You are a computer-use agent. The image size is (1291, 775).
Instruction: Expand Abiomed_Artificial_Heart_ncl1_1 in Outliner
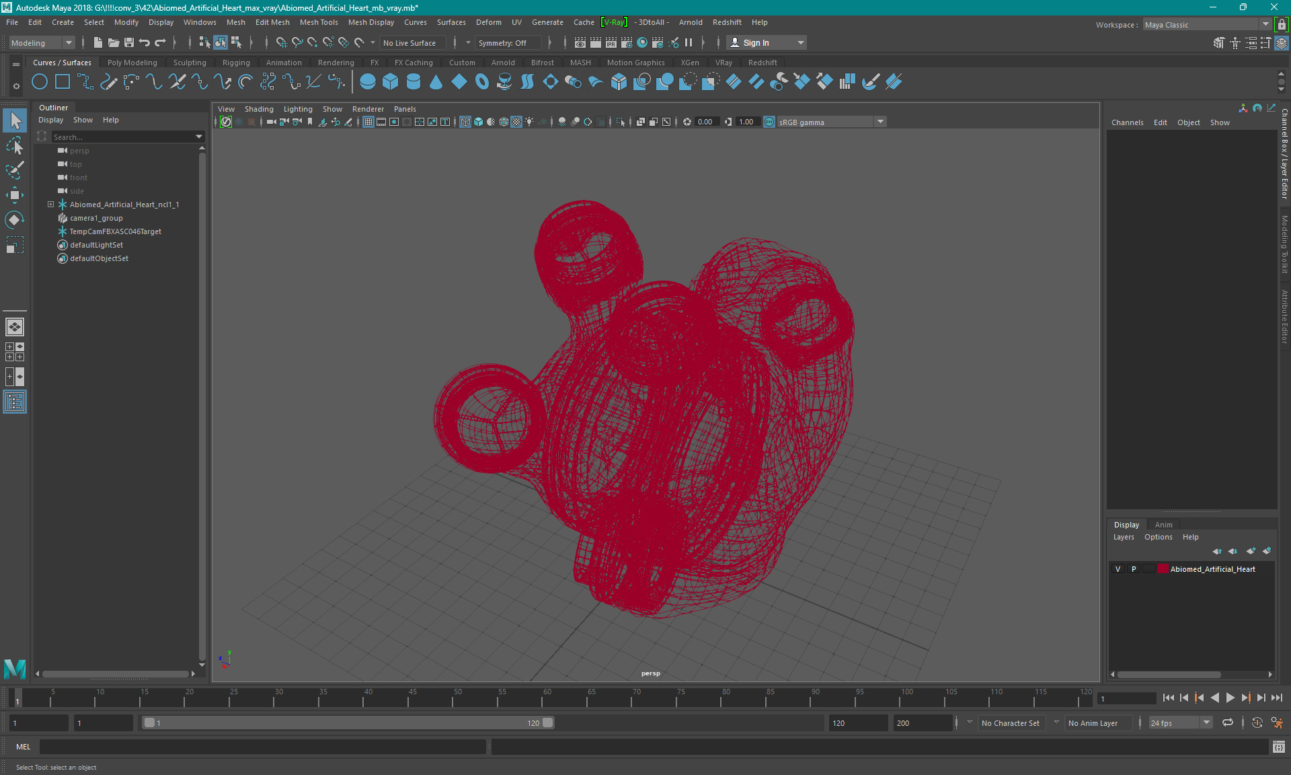[50, 204]
